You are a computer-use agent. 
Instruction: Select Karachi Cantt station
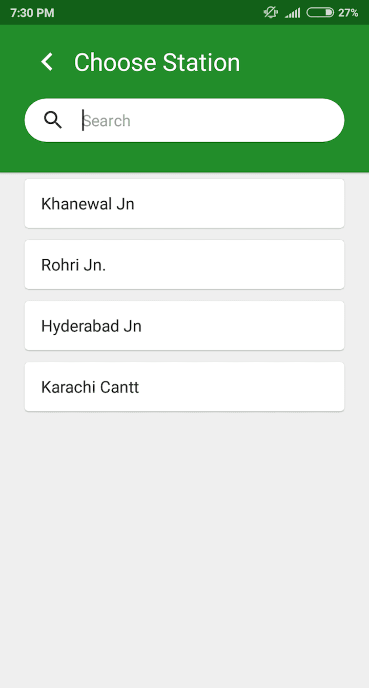184,387
